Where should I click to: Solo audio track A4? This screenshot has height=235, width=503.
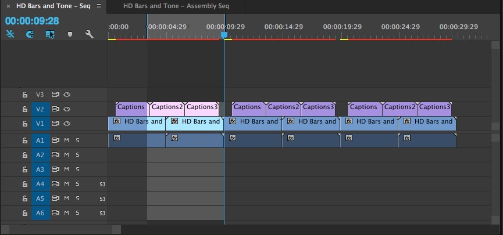point(77,184)
